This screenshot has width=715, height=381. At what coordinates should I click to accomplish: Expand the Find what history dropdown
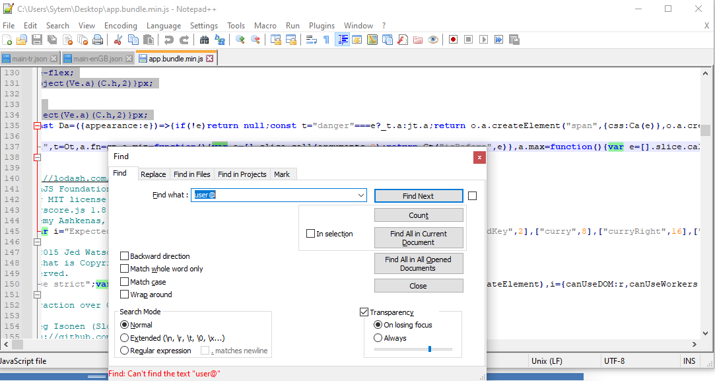pyautogui.click(x=360, y=195)
